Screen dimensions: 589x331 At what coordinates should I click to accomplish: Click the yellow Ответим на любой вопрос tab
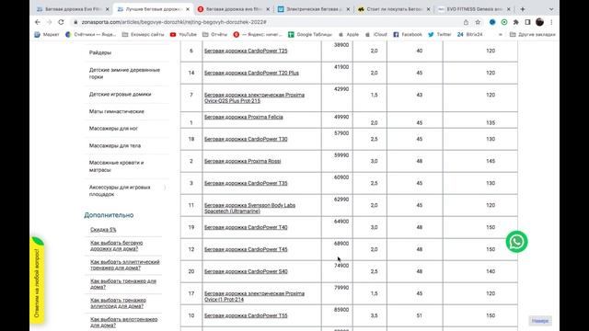click(37, 281)
